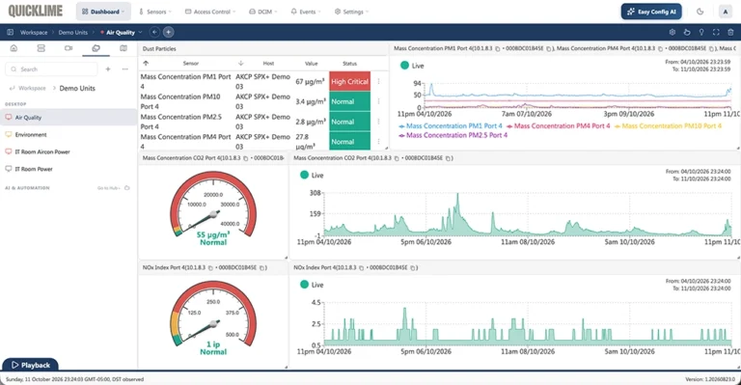The image size is (741, 385).
Task: Toggle dark mode with the moon icon
Action: coord(700,12)
